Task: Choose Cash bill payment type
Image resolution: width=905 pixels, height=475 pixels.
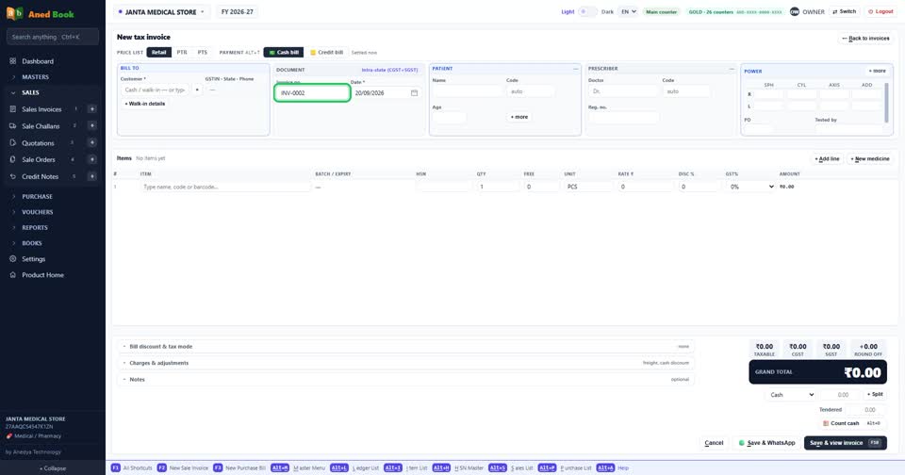Action: click(284, 53)
